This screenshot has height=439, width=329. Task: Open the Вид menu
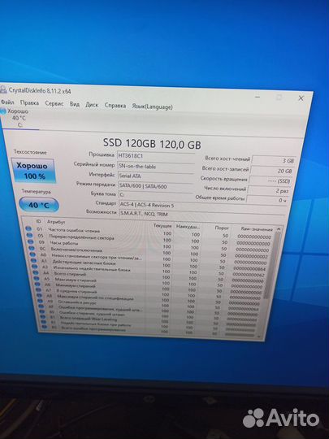[75, 104]
